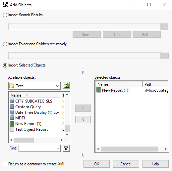Click the Path column header

click(155, 84)
